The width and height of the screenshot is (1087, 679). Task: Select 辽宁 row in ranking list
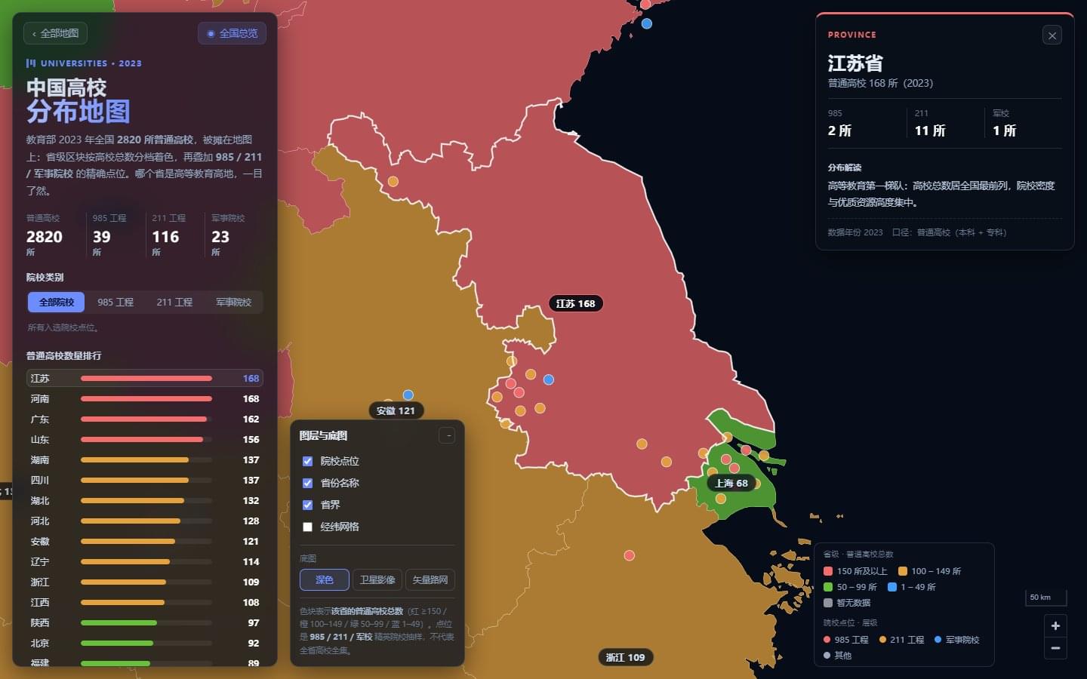click(x=145, y=561)
